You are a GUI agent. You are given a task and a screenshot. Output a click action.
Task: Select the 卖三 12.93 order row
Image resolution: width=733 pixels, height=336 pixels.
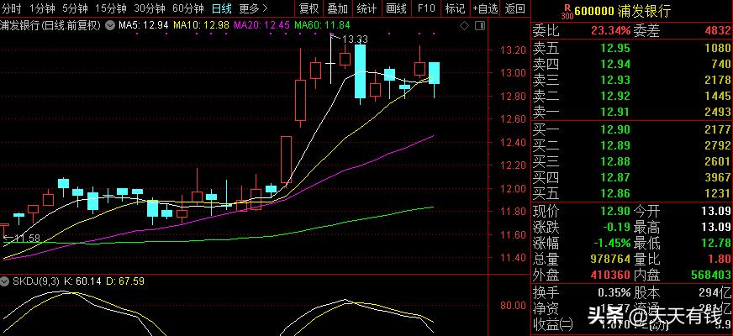[x=632, y=80]
